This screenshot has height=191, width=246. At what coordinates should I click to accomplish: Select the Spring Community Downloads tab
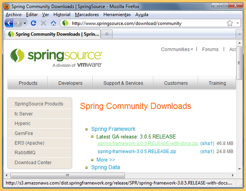[53, 34]
